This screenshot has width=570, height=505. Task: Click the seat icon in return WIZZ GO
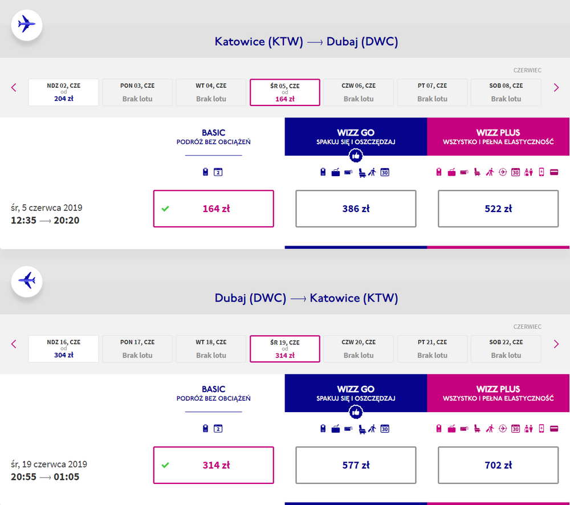[x=362, y=429]
